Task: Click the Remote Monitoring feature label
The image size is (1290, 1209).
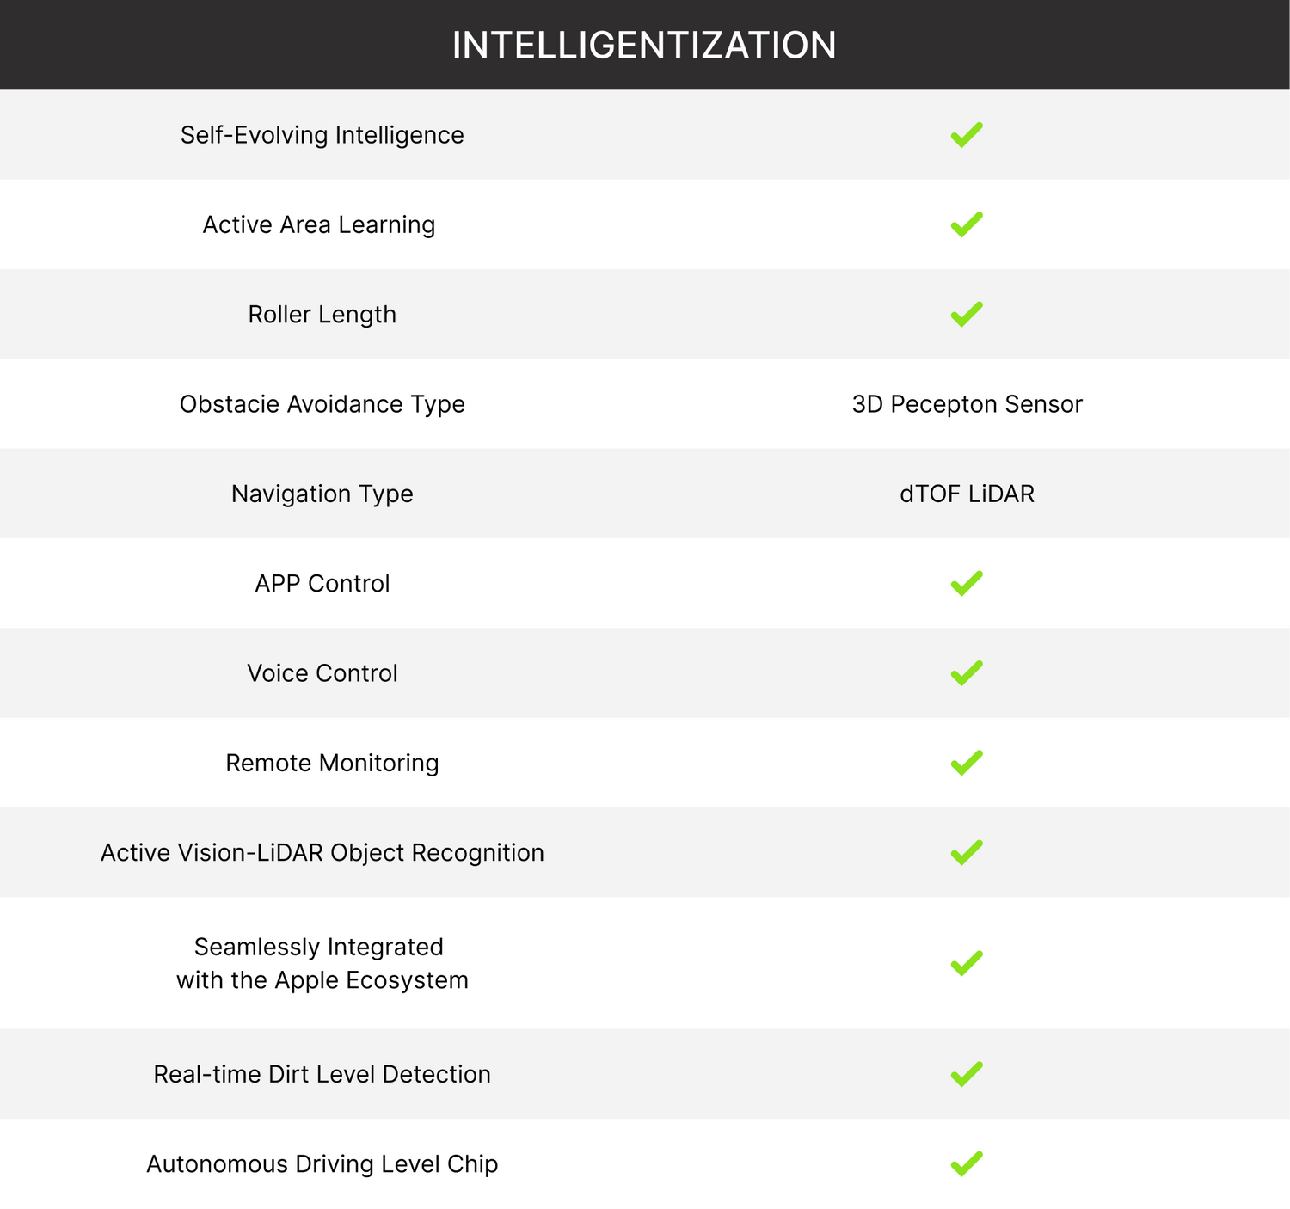Action: click(332, 763)
